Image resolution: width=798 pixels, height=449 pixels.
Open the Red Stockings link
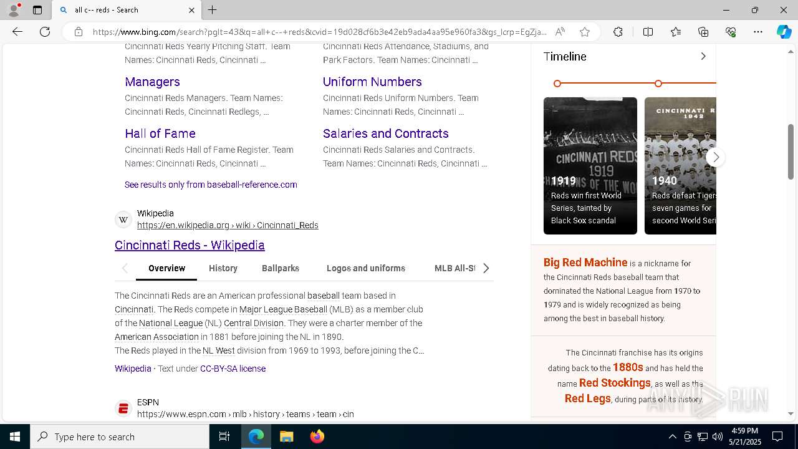(x=615, y=383)
